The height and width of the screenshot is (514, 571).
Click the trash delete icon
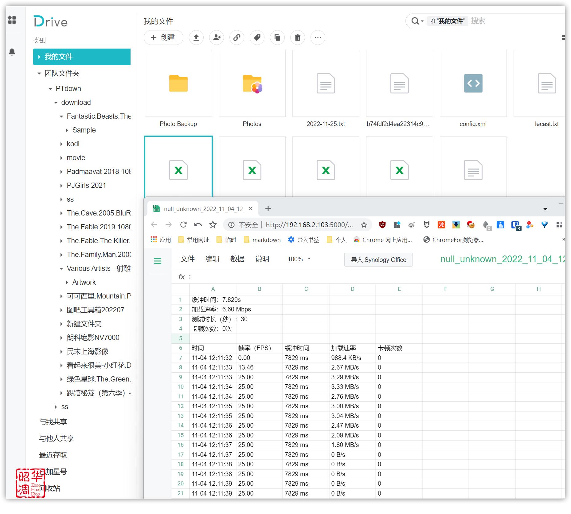[x=298, y=38]
